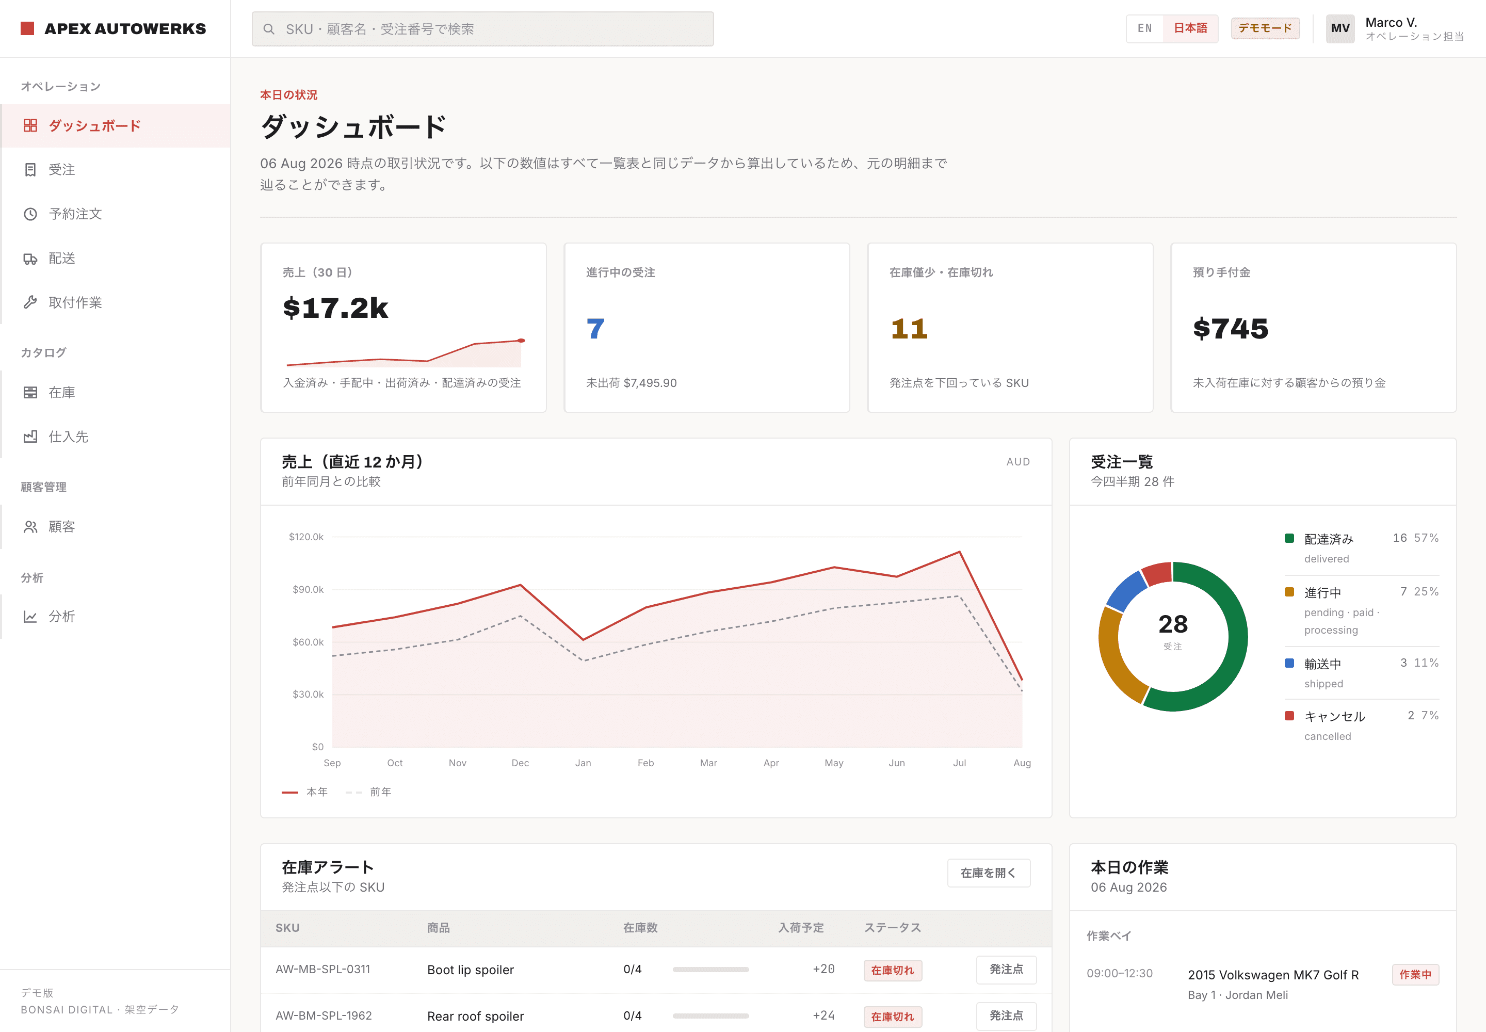Click the 在庫を開く button
The image size is (1486, 1032).
click(988, 873)
